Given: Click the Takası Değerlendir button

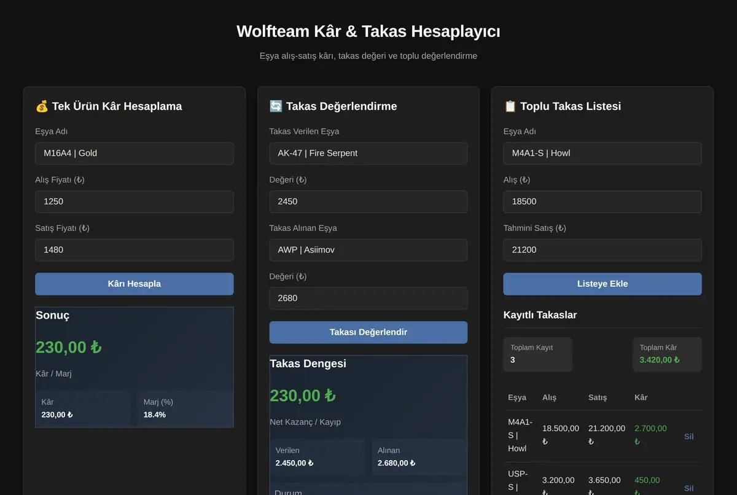Looking at the screenshot, I should pyautogui.click(x=368, y=332).
